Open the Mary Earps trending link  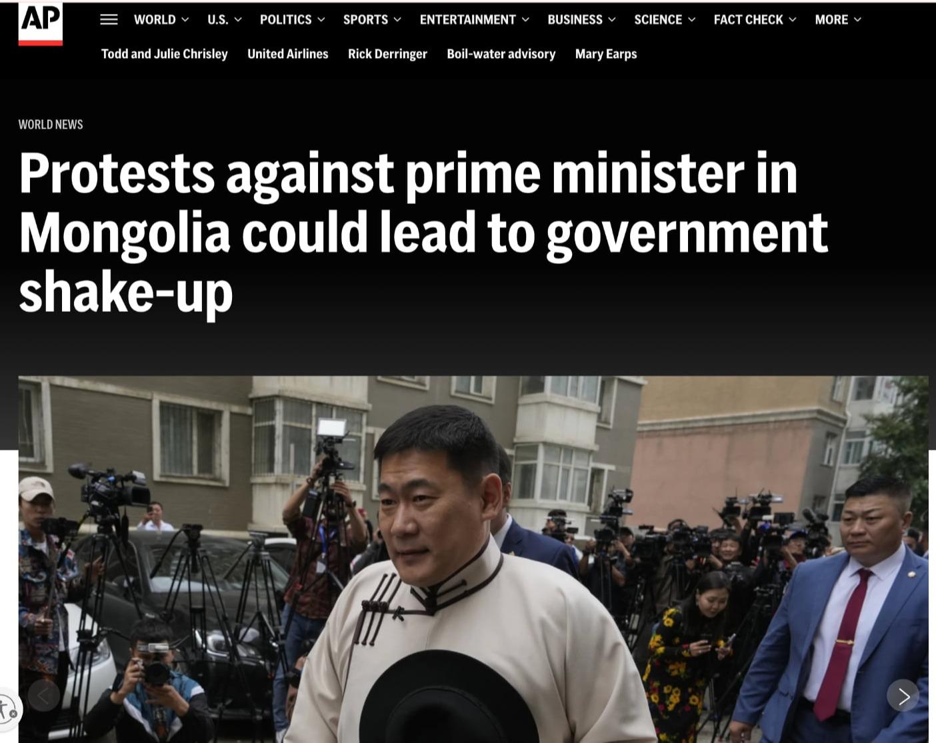[606, 54]
